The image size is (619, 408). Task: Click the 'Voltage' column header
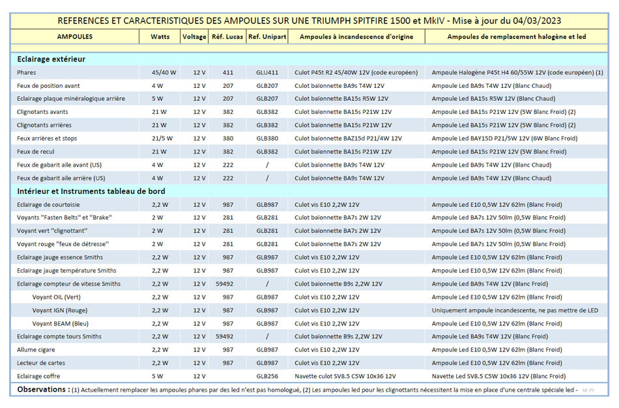194,37
